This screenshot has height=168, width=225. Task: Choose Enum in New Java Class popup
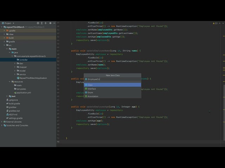[x=112, y=92]
